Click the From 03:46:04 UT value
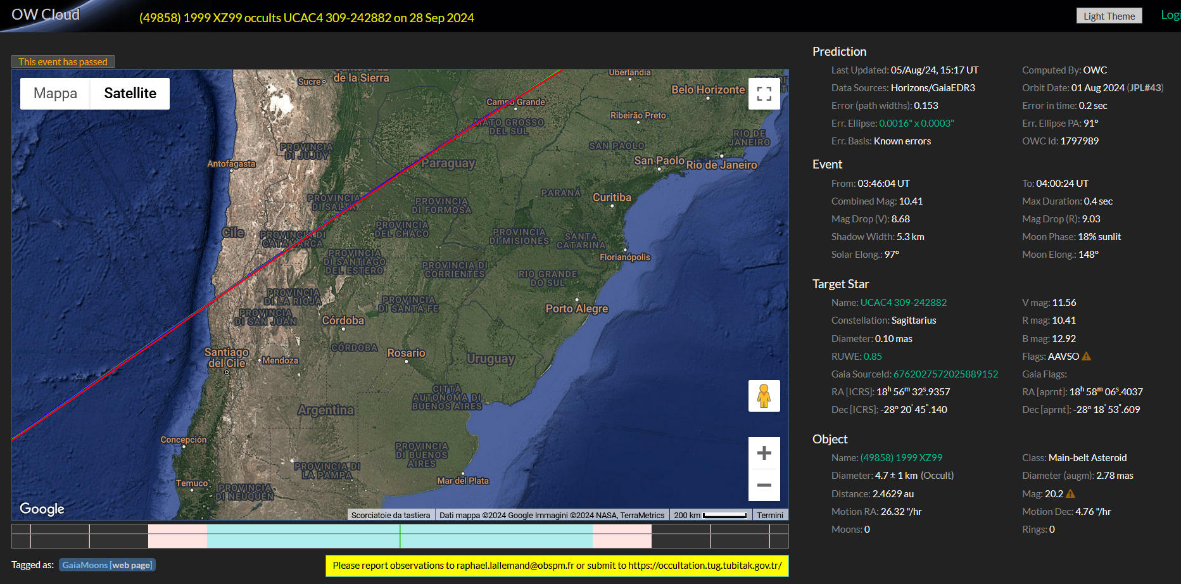This screenshot has width=1181, height=584. pos(883,184)
